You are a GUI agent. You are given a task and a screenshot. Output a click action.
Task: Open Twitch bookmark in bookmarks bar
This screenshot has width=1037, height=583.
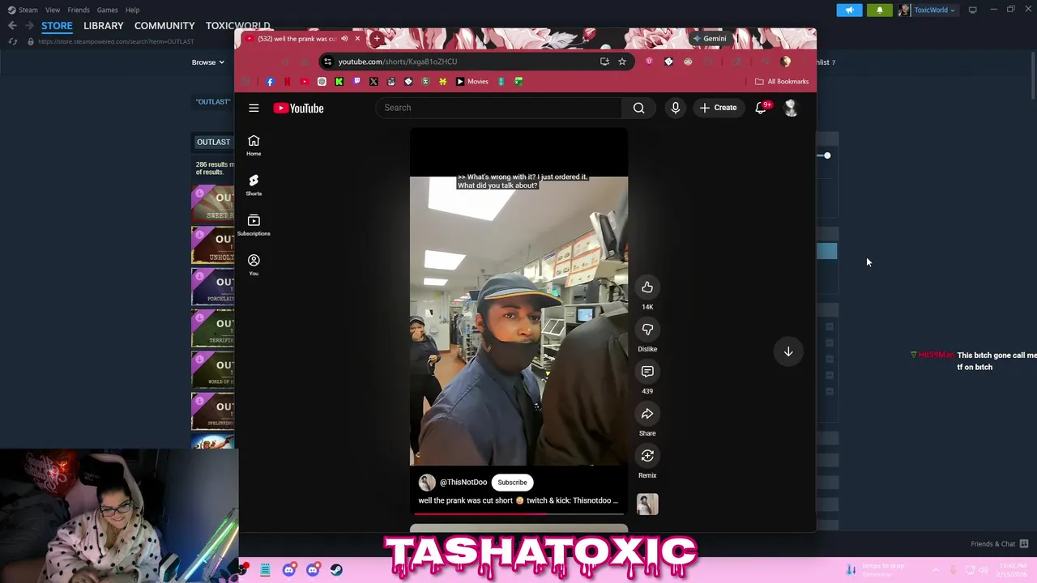[356, 81]
